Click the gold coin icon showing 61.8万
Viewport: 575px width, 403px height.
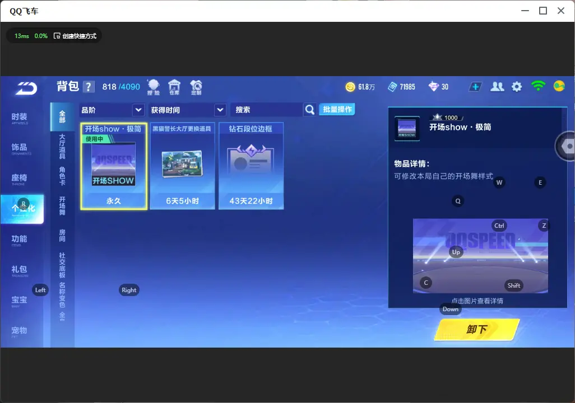tap(350, 87)
